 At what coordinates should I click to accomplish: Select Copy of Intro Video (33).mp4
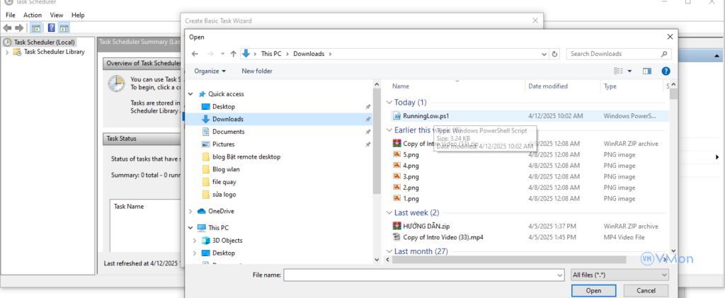(443, 237)
